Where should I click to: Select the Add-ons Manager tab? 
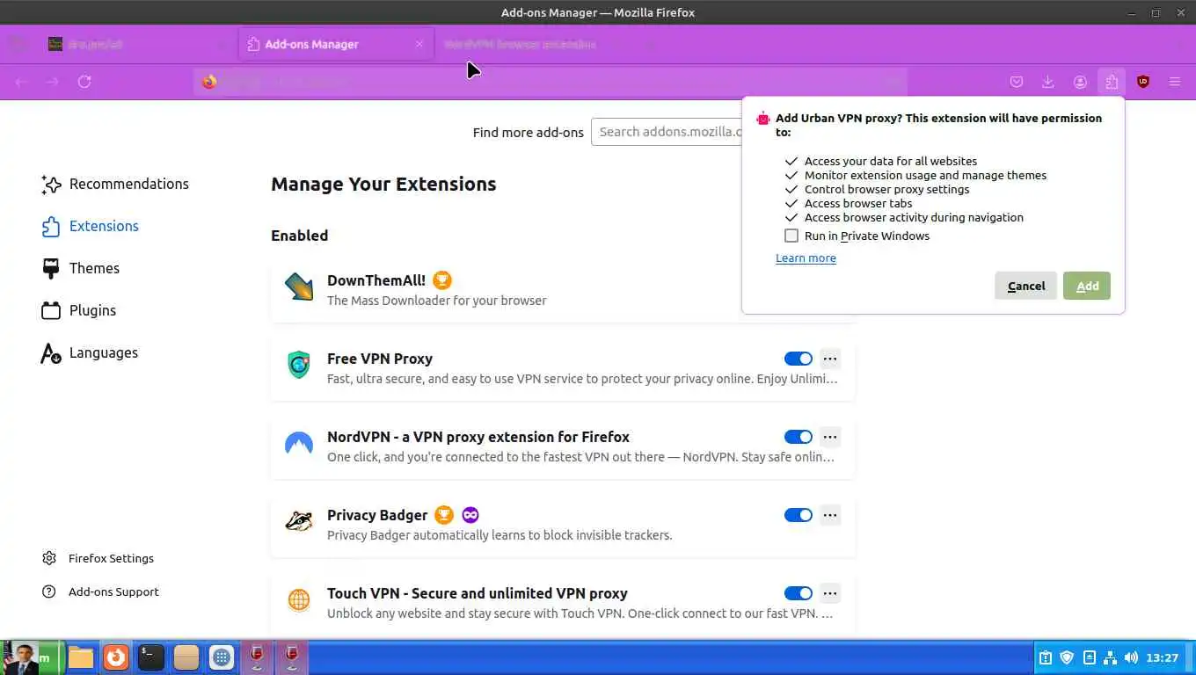(336, 44)
